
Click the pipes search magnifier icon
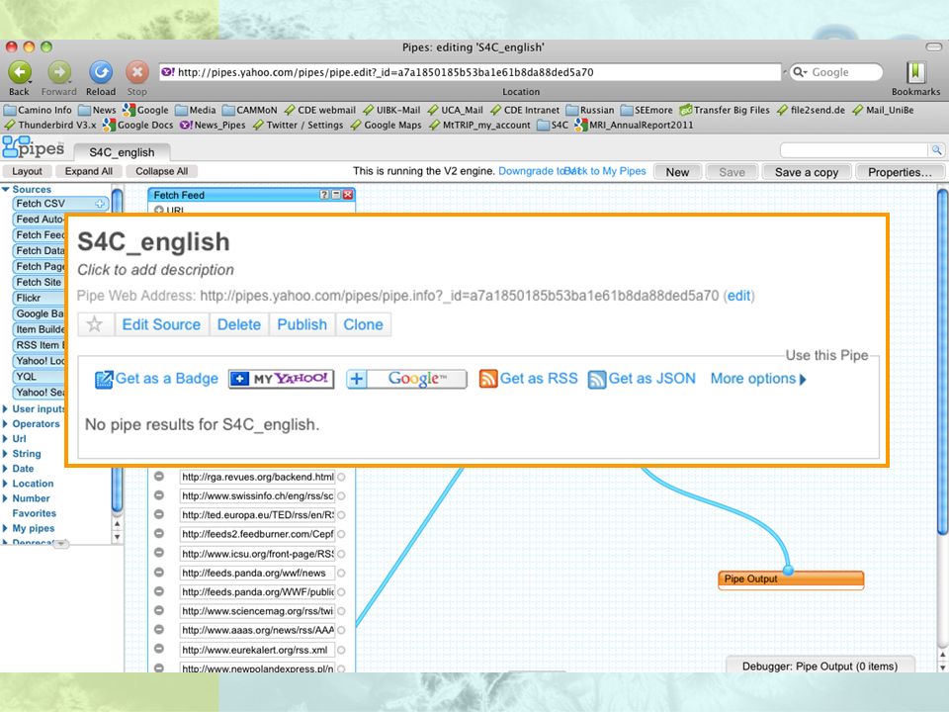coord(936,149)
